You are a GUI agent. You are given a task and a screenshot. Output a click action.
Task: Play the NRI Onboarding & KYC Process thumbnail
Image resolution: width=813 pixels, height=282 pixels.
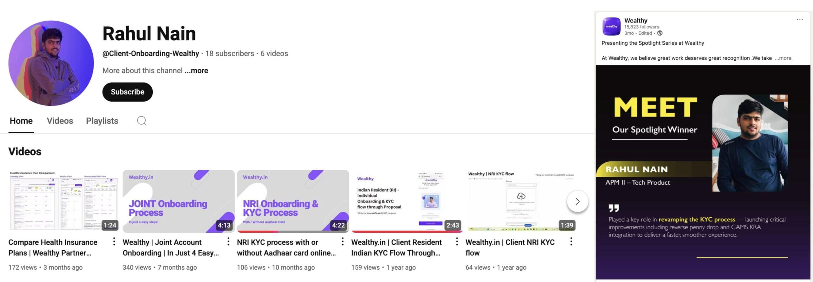293,201
